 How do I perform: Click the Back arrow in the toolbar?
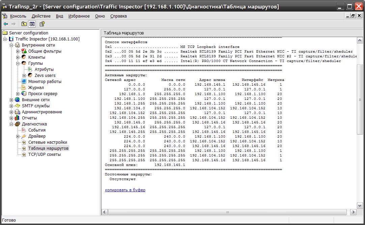6,24
